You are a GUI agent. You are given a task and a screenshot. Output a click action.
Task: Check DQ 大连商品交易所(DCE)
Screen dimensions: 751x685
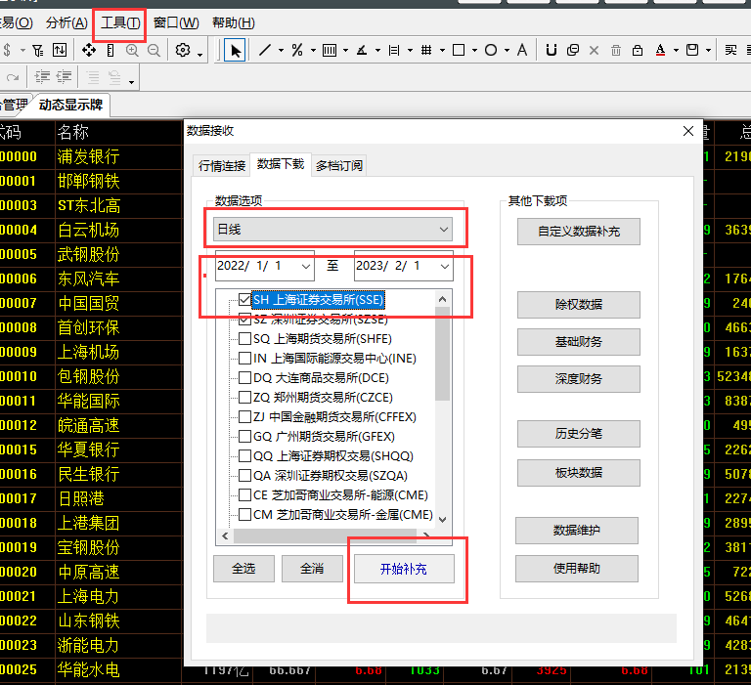click(244, 378)
